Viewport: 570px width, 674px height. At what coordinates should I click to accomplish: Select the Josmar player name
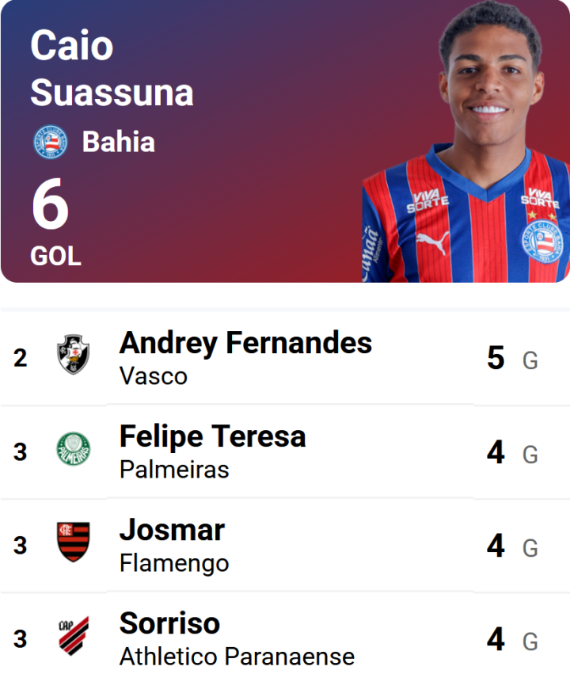tap(172, 530)
